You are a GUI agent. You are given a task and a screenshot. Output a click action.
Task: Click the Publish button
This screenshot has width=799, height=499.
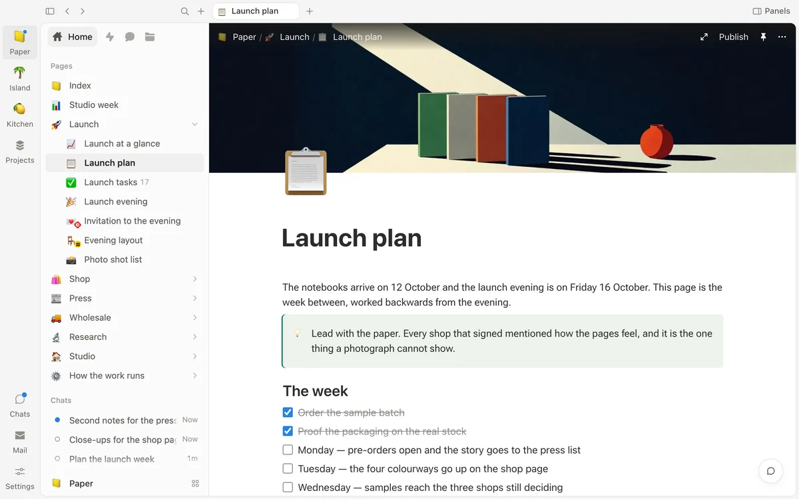tap(733, 37)
